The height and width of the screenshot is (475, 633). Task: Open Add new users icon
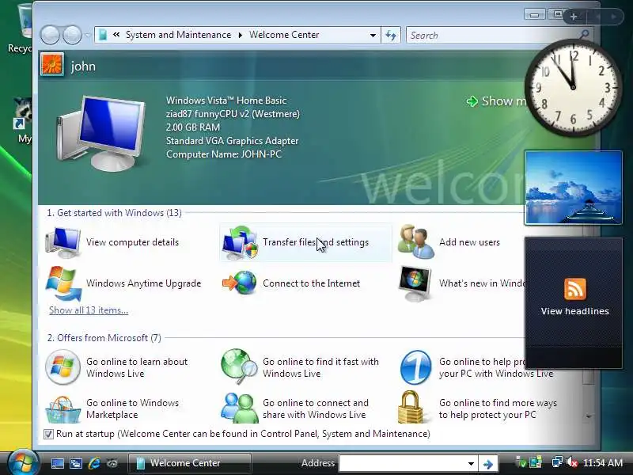point(416,241)
